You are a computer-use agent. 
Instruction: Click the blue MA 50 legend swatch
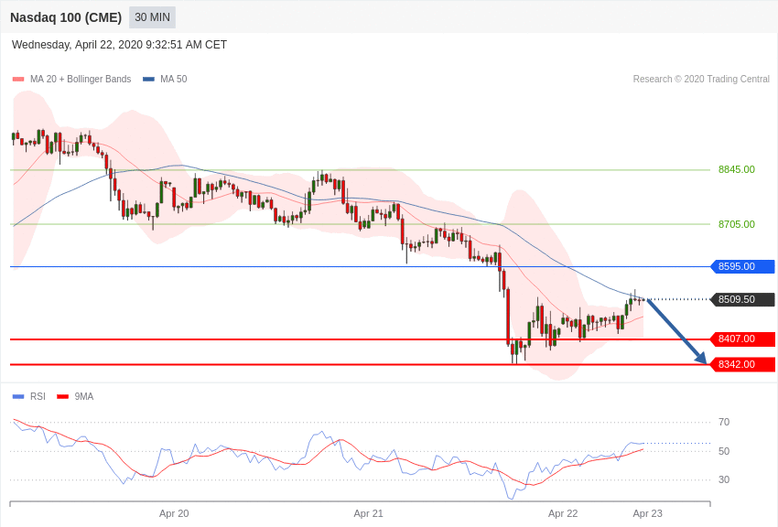click(x=148, y=80)
